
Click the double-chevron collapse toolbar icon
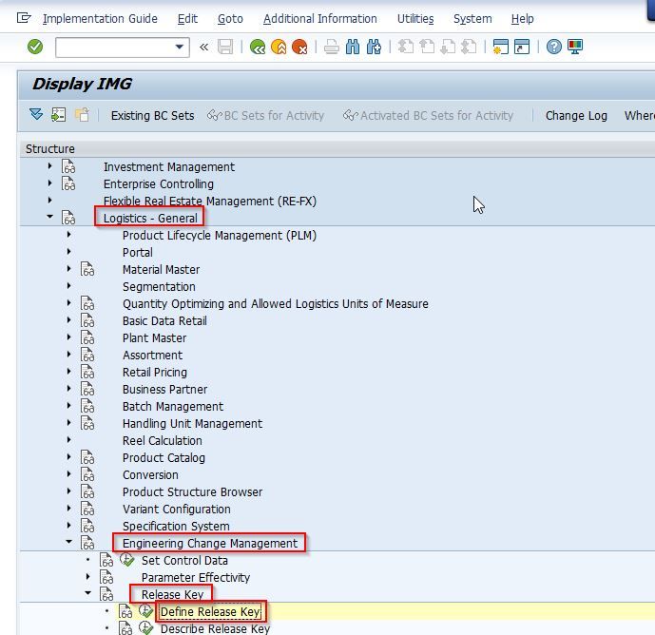(x=203, y=47)
